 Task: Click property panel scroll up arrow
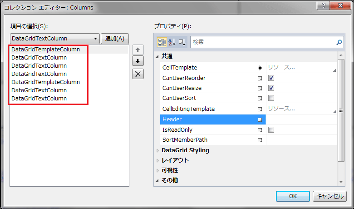[x=341, y=55]
